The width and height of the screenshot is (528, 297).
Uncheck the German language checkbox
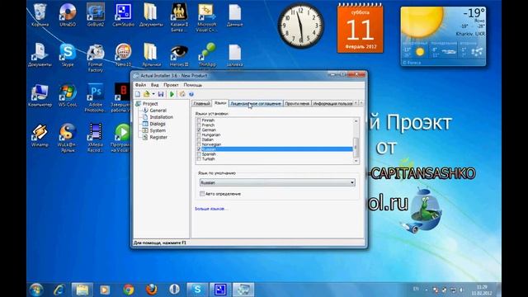[x=199, y=130]
